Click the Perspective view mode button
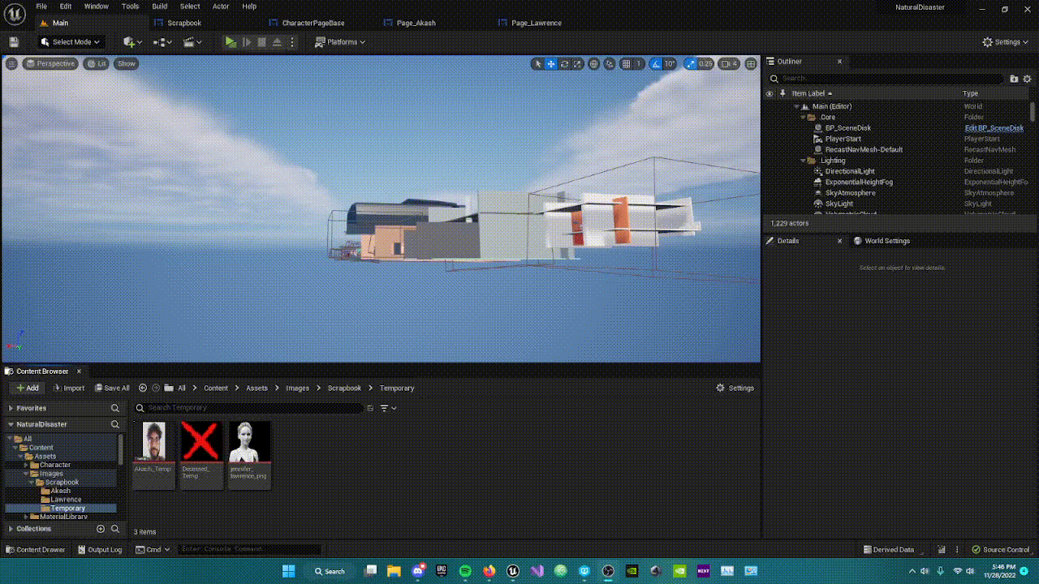 click(50, 63)
